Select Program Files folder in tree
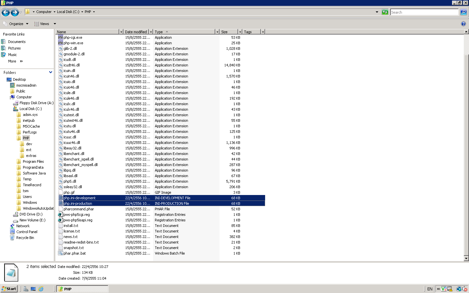This screenshot has width=469, height=293. tap(33, 161)
